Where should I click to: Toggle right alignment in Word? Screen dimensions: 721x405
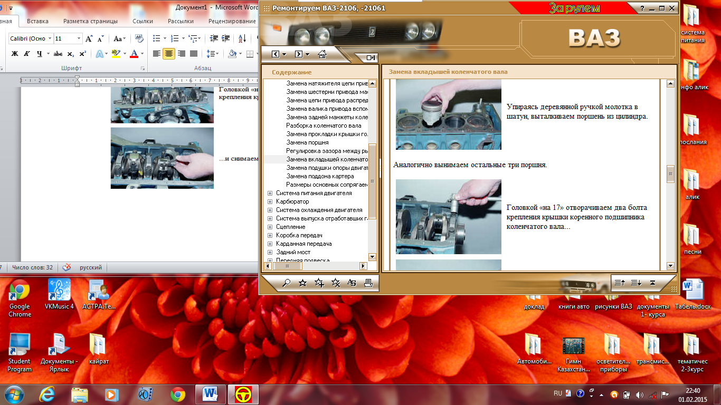click(182, 54)
